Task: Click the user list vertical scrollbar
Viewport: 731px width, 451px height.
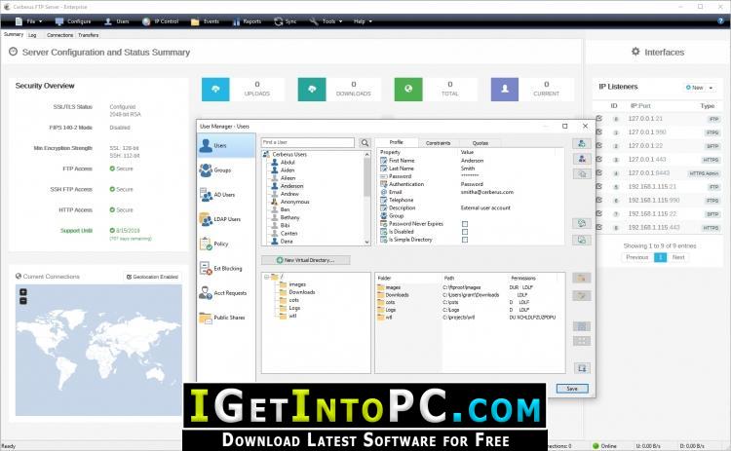Action: [366, 198]
